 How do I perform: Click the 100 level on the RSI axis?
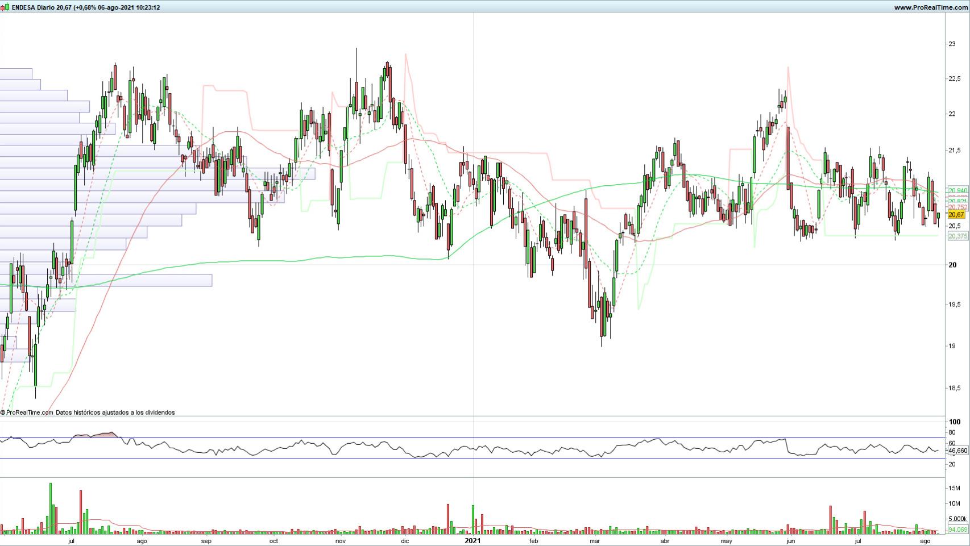[x=954, y=422]
